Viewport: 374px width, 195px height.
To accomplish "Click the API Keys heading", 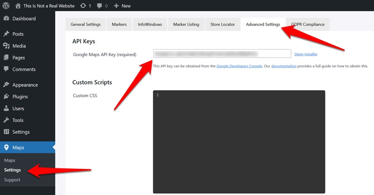I will click(84, 41).
